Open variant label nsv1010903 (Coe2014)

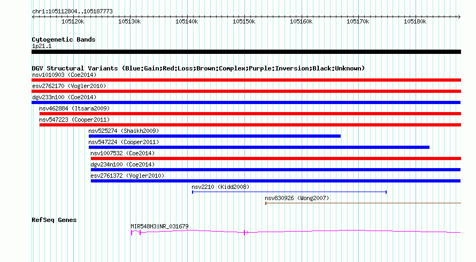tap(64, 75)
